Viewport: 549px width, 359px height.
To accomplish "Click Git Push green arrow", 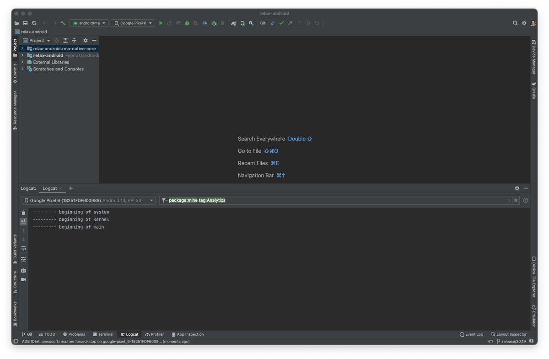I will click(290, 23).
